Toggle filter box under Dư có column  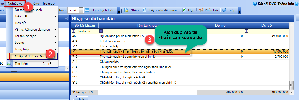pos(246,31)
